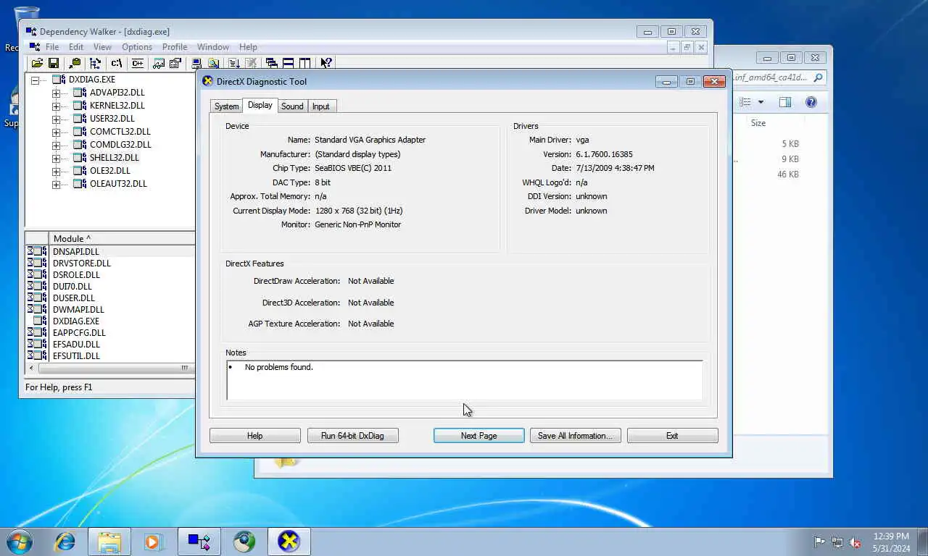928x556 pixels.
Task: Toggle the Undecorate C++ Functions icon
Action: [137, 64]
